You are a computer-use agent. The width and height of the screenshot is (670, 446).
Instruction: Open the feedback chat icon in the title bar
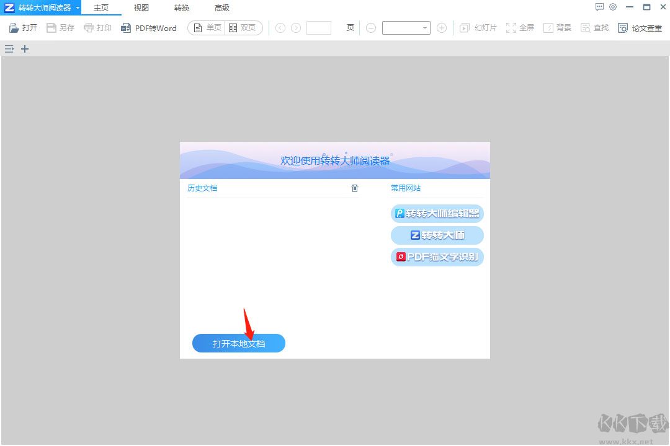[x=599, y=7]
